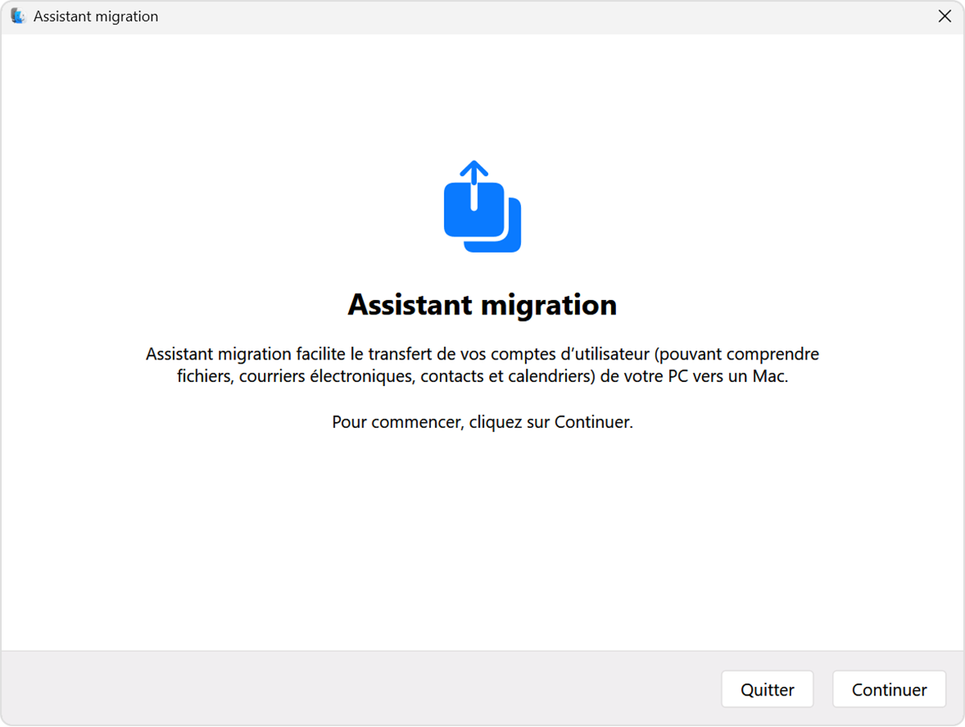Click the blue transfer arrow icon

click(482, 207)
